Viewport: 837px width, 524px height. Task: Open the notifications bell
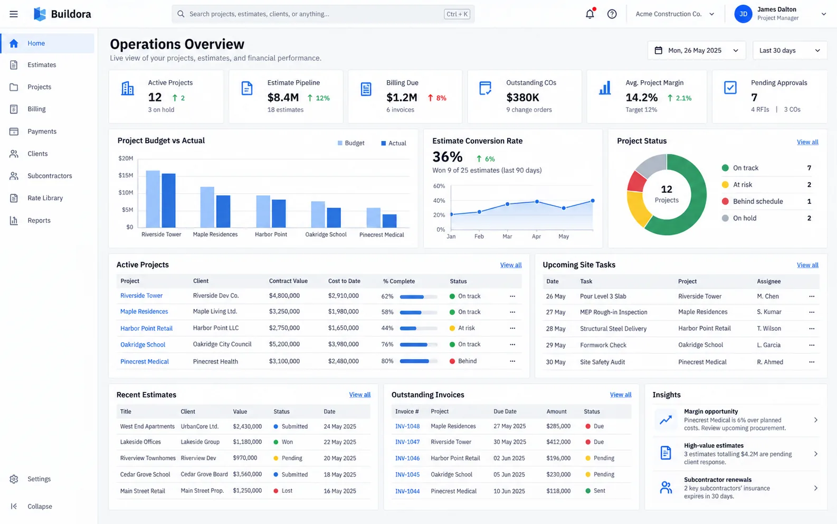pyautogui.click(x=590, y=14)
